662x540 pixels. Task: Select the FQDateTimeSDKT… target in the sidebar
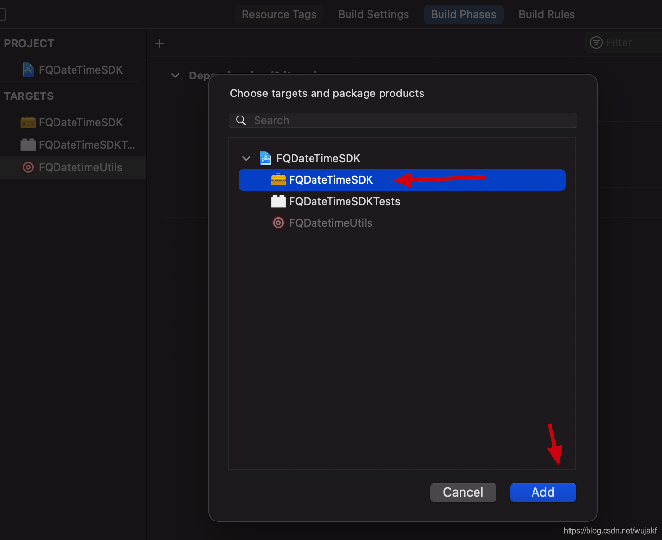click(73, 145)
